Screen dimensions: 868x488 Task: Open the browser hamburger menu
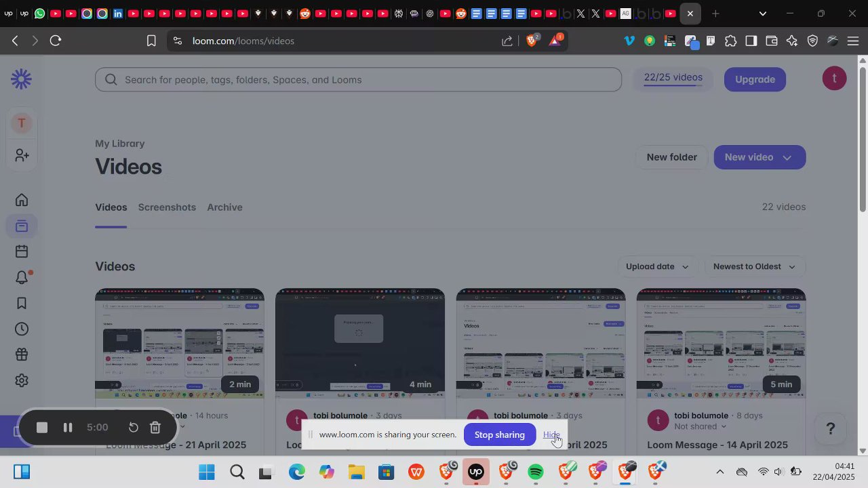coord(853,41)
